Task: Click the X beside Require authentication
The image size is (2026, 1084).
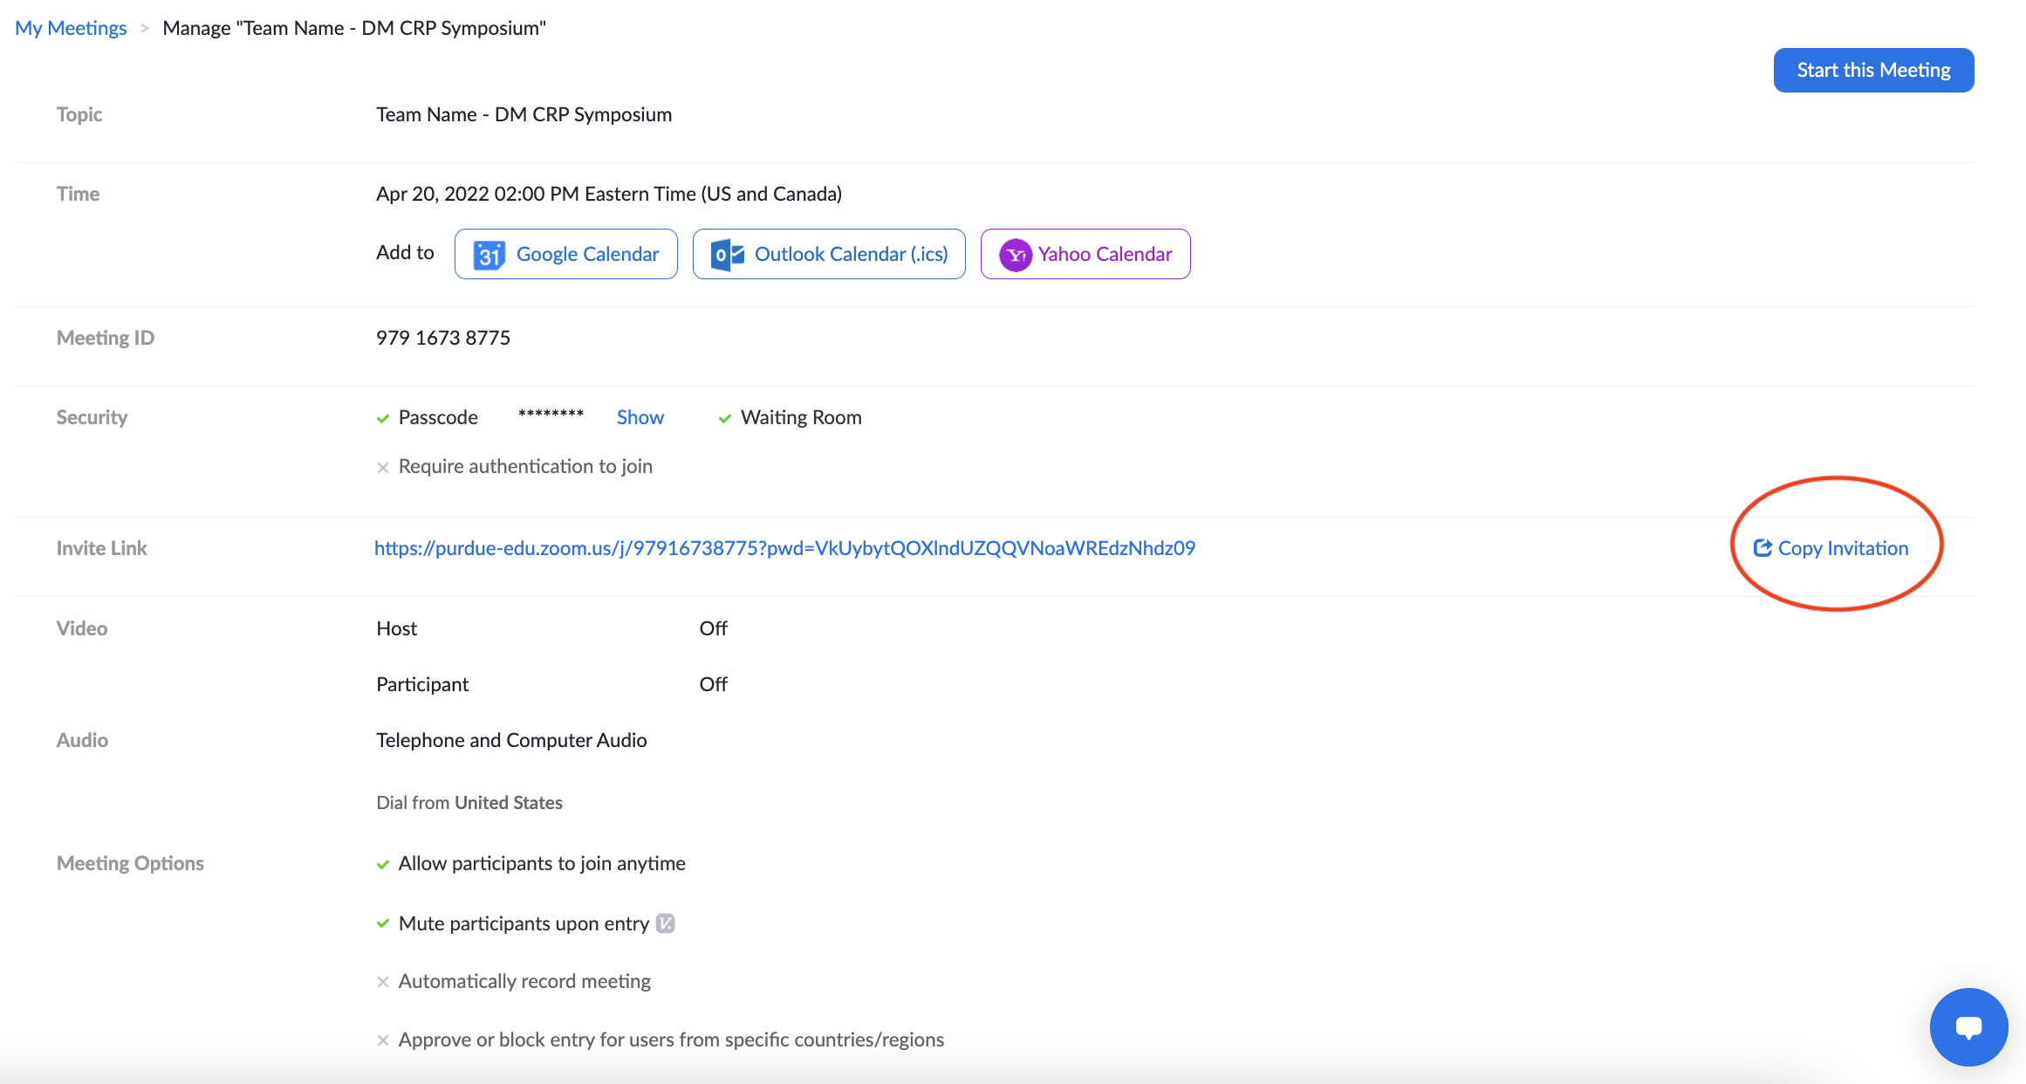Action: tap(382, 468)
